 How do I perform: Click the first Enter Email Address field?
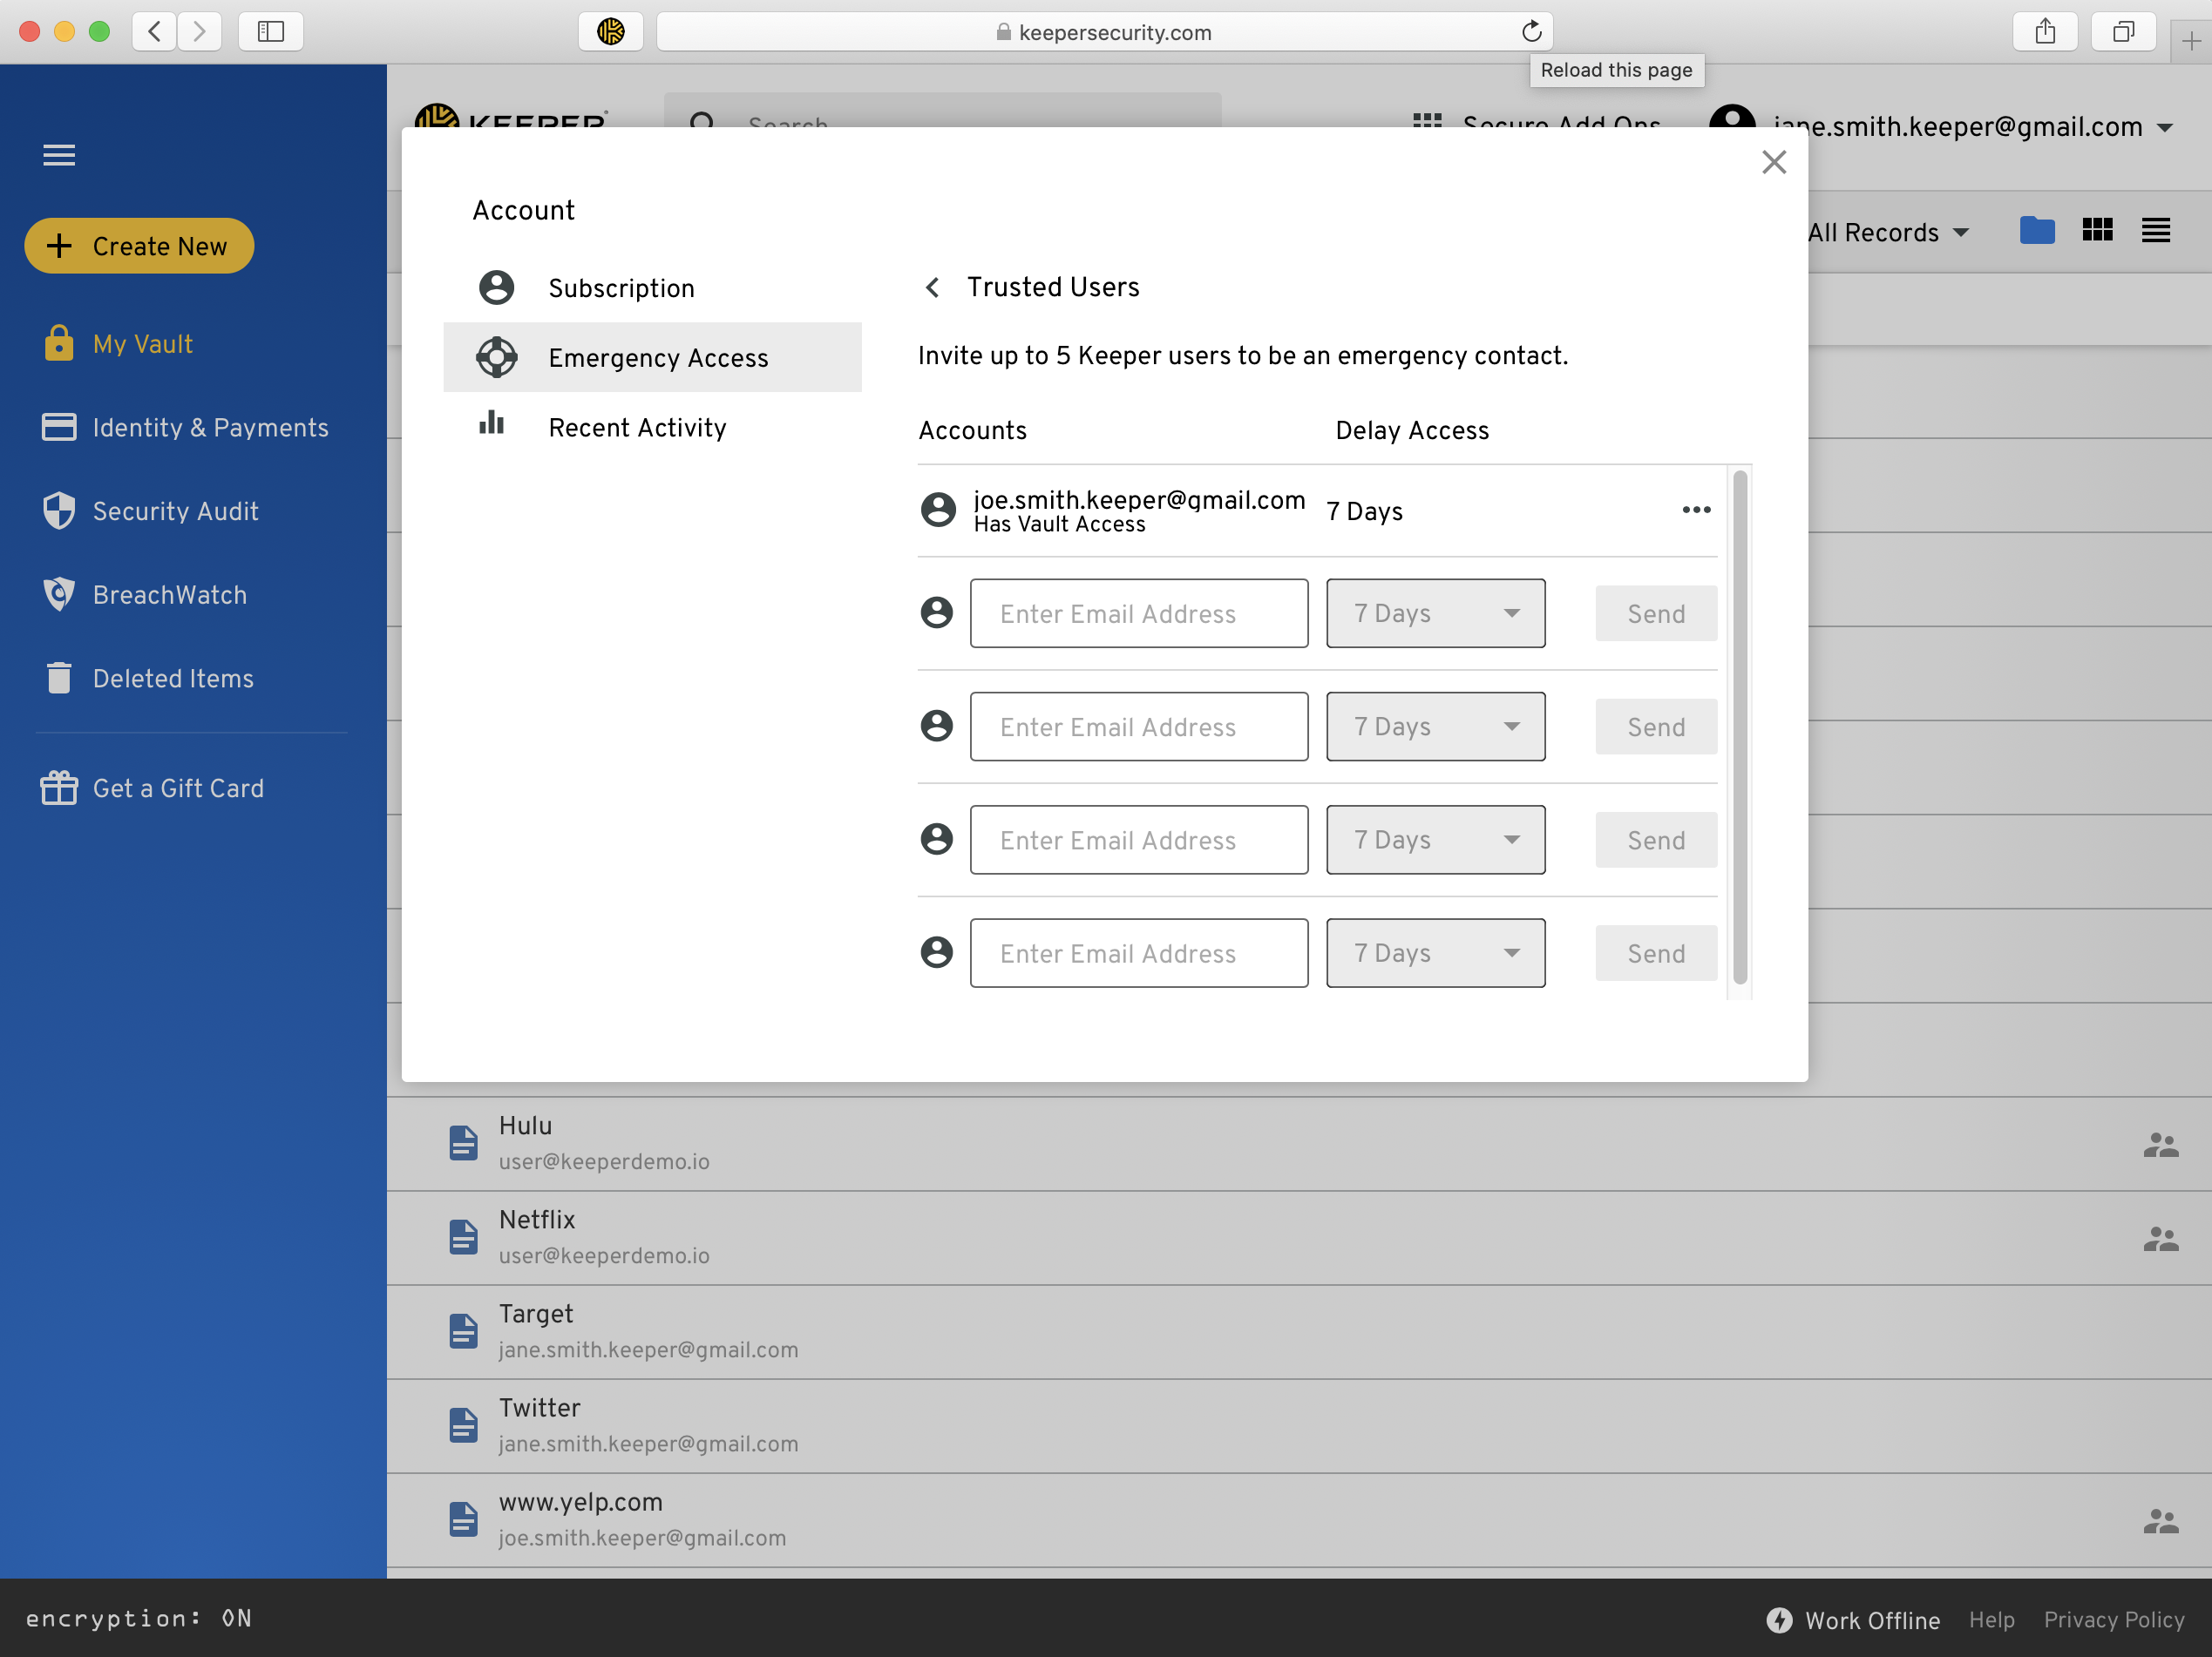(1138, 613)
